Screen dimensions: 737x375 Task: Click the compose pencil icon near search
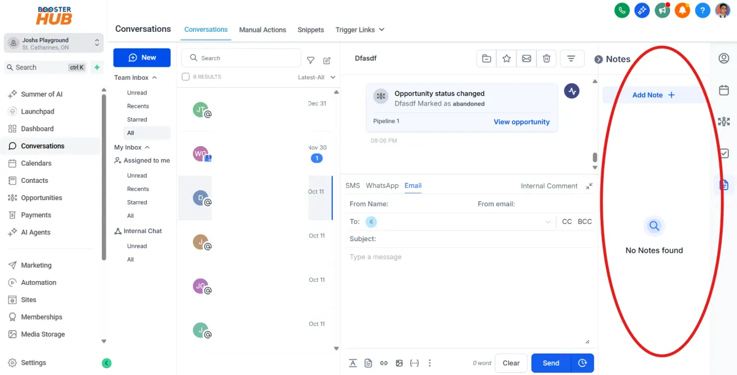[327, 60]
